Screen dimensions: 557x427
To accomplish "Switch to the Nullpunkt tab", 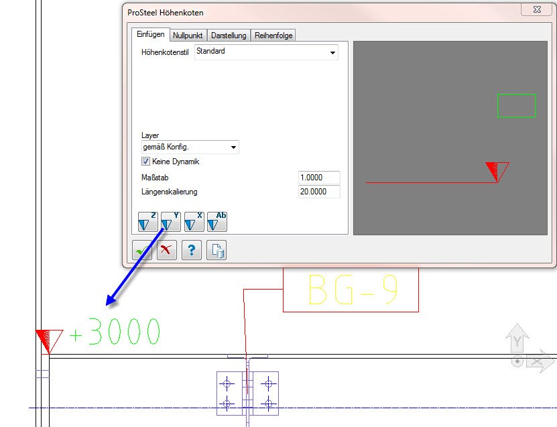I will (x=188, y=36).
